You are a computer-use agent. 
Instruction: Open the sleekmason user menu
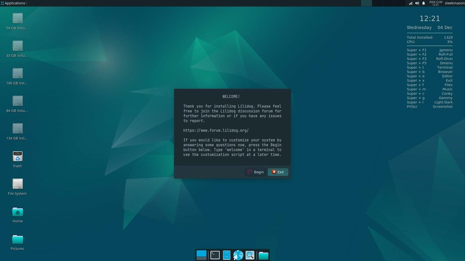[x=454, y=3]
